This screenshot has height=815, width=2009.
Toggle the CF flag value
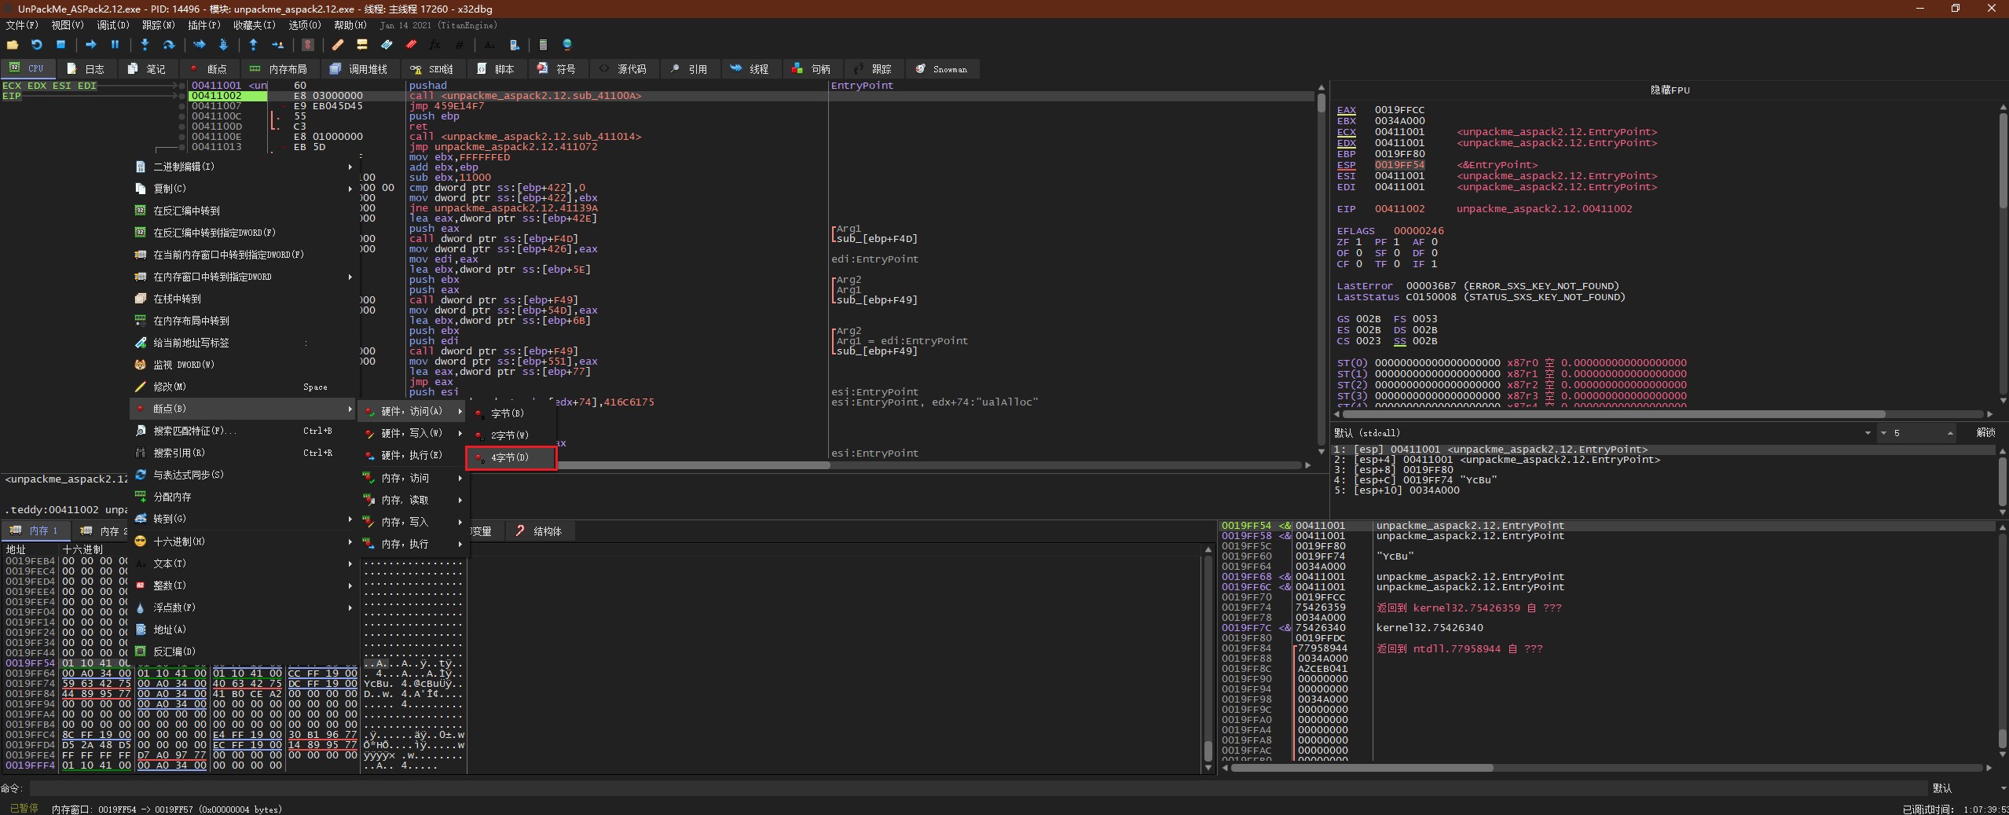pyautogui.click(x=1358, y=264)
